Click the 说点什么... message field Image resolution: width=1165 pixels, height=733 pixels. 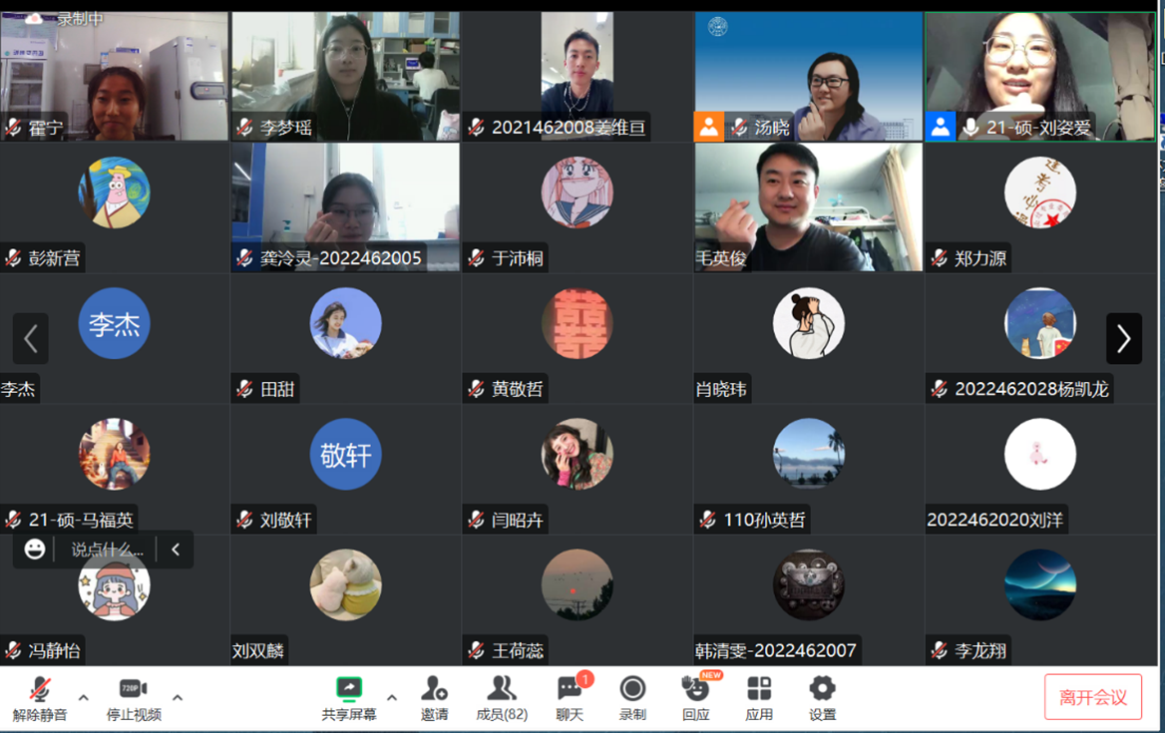107,550
